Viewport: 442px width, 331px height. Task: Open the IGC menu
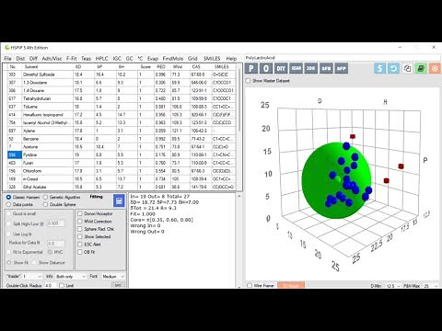(117, 59)
